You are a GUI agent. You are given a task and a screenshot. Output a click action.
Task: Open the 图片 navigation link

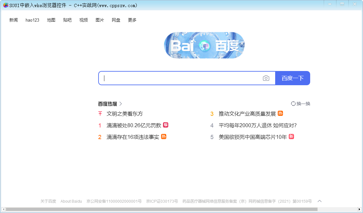coord(100,20)
